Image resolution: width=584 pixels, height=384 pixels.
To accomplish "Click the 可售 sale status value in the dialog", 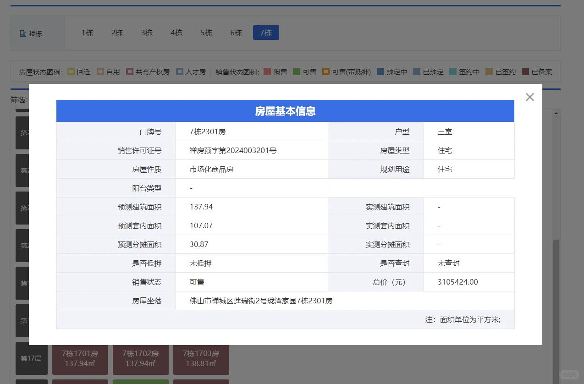I will click(x=197, y=282).
